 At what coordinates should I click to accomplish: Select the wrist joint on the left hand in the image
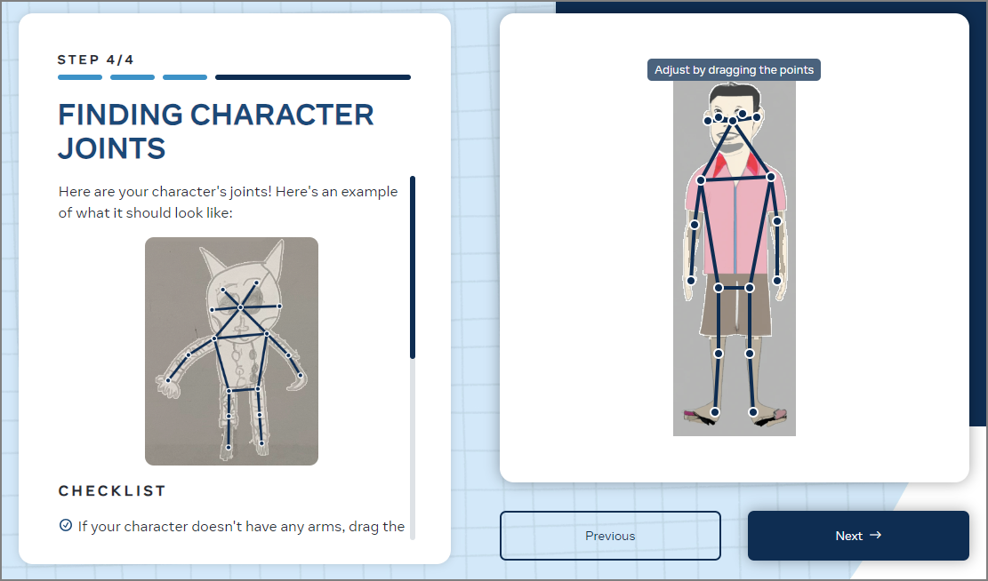click(x=691, y=281)
